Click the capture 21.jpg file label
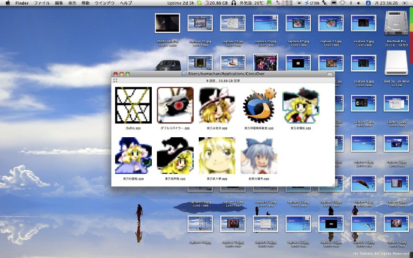The height and width of the screenshot is (258, 413). tap(298, 202)
